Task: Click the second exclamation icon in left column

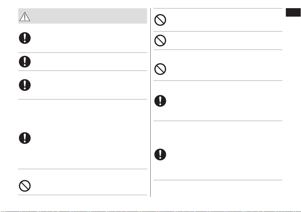Action: (x=25, y=62)
